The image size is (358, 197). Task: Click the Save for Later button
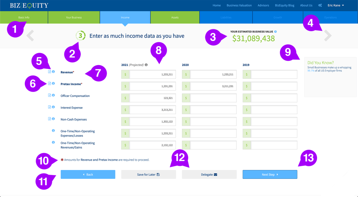pos(148,174)
